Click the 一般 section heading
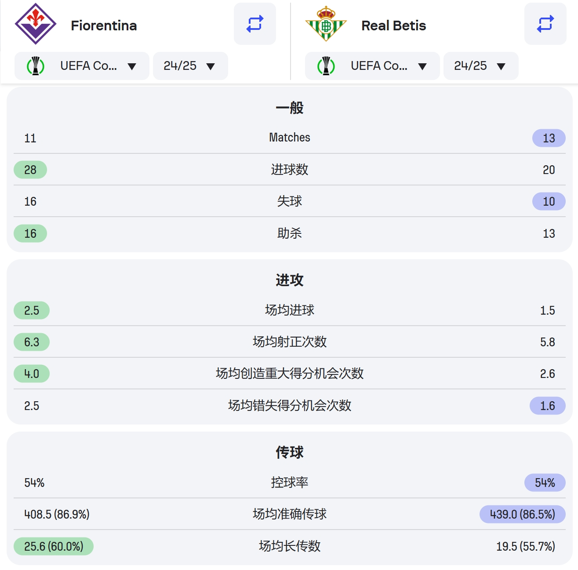Screen dimensions: 578x570 (290, 108)
